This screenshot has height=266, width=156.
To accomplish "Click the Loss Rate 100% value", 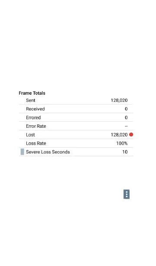I will click(x=122, y=143).
